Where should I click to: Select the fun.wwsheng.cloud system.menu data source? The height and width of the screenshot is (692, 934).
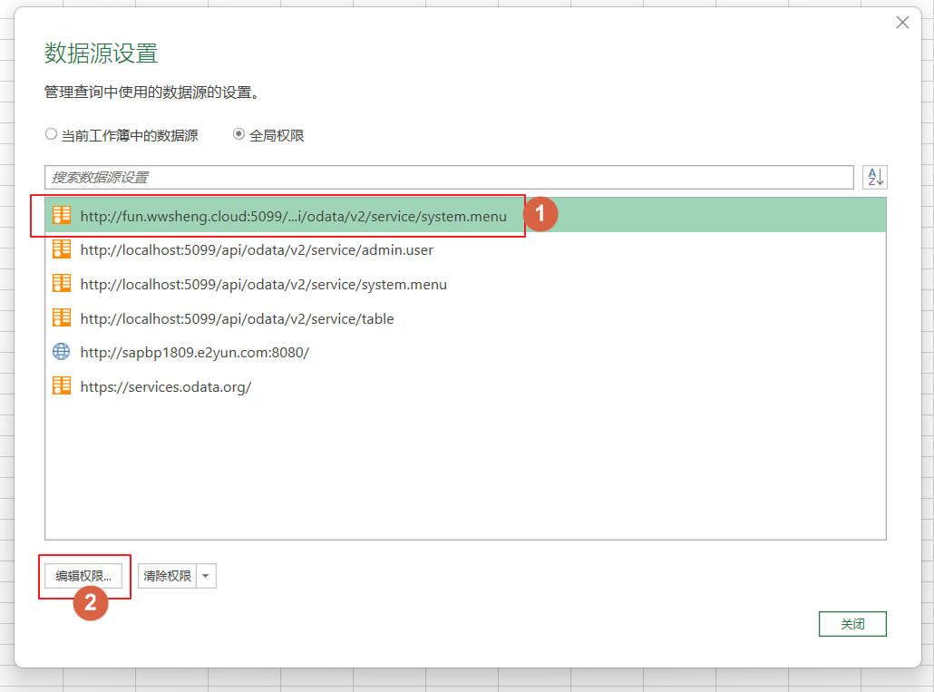click(x=293, y=216)
